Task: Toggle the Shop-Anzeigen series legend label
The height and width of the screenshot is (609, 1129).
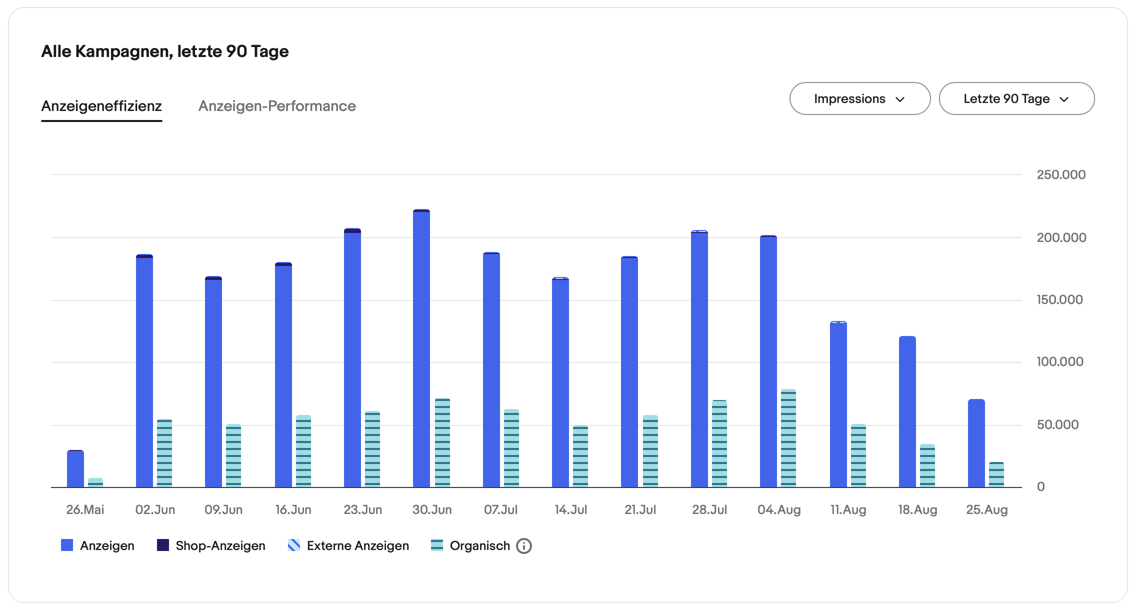Action: [220, 545]
